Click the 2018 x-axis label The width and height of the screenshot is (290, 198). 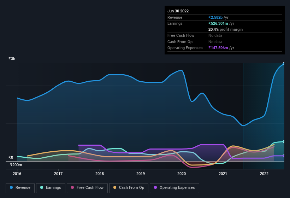100,174
